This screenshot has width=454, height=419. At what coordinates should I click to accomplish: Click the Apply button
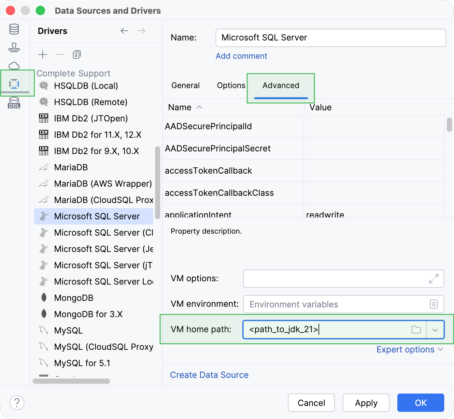[366, 403]
